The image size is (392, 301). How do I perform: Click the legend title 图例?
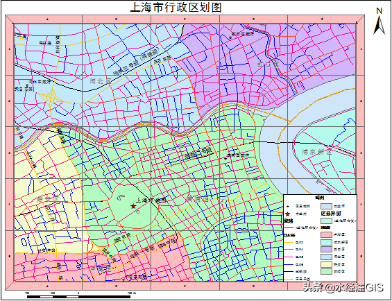coord(320,198)
